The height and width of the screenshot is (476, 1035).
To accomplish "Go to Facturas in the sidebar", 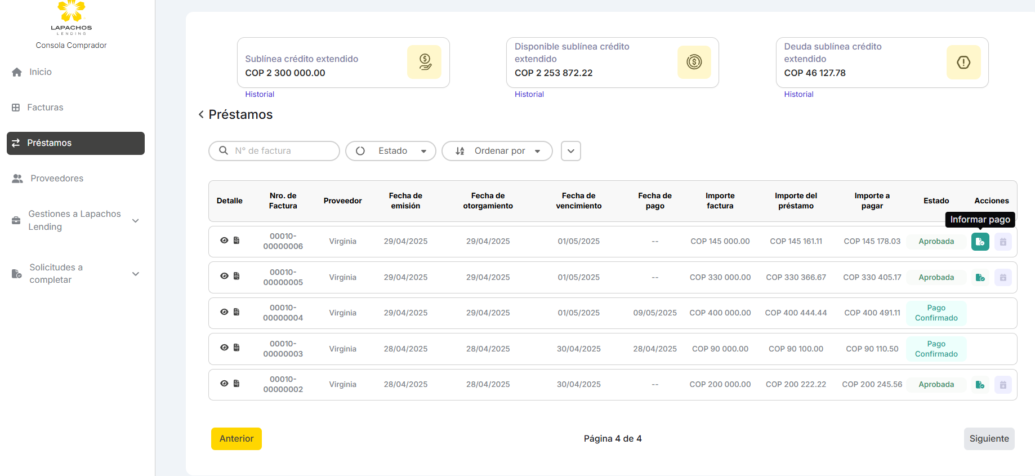I will pos(45,108).
